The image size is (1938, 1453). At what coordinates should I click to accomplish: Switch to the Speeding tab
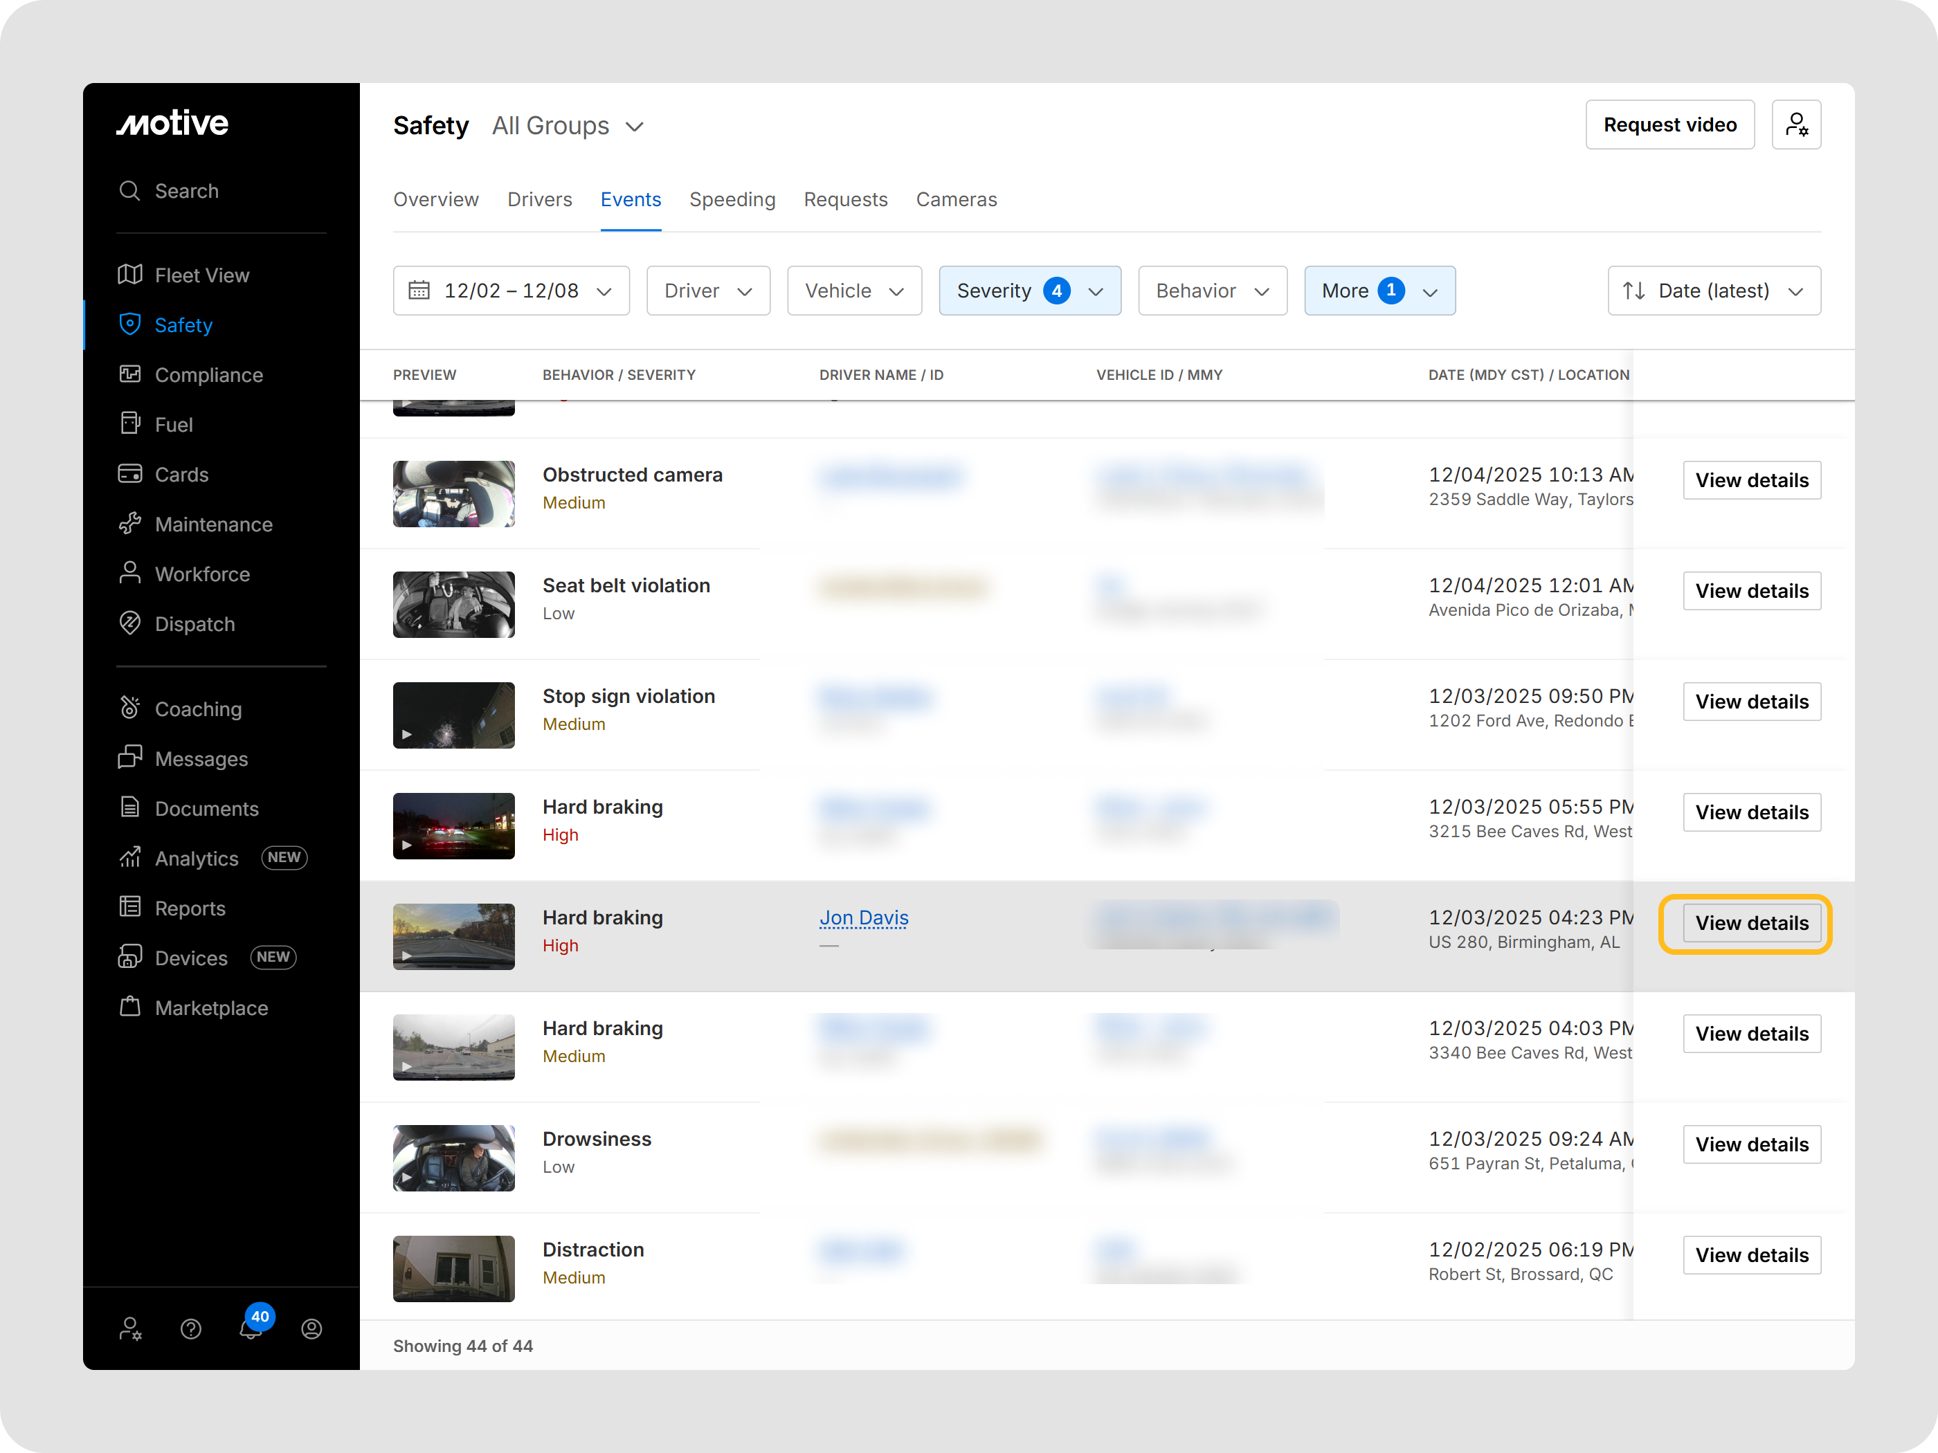click(732, 200)
